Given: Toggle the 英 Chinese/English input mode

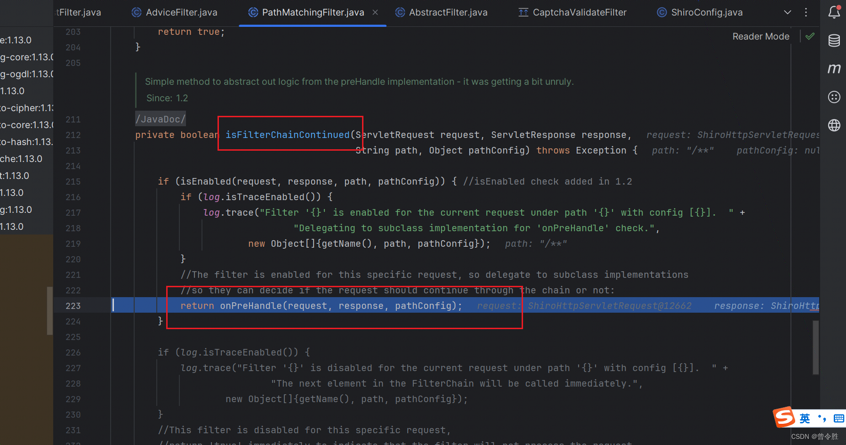Looking at the screenshot, I should pos(805,418).
